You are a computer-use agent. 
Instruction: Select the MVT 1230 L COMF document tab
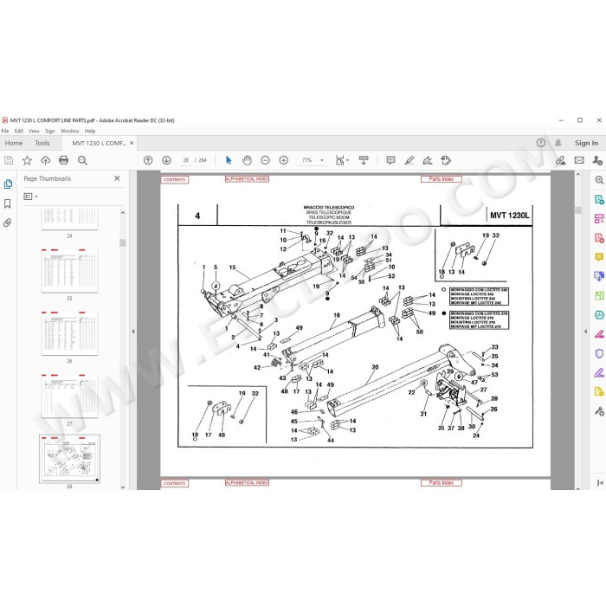coord(100,143)
